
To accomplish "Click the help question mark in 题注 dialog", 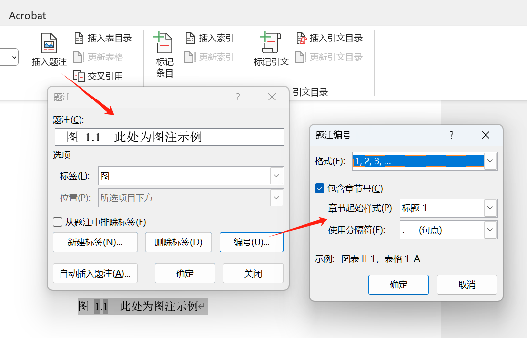I will 238,97.
